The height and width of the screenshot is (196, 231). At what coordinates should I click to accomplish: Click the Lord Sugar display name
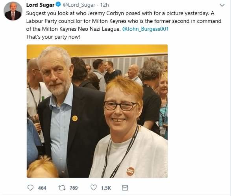pyautogui.click(x=40, y=5)
